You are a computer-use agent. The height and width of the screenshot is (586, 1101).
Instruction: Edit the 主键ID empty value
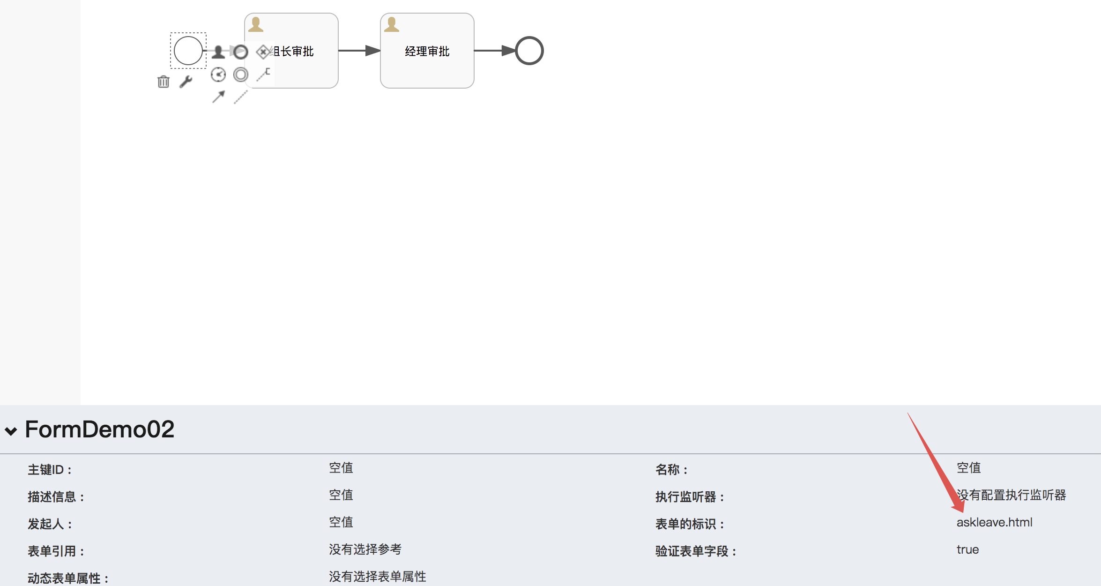[x=341, y=468]
